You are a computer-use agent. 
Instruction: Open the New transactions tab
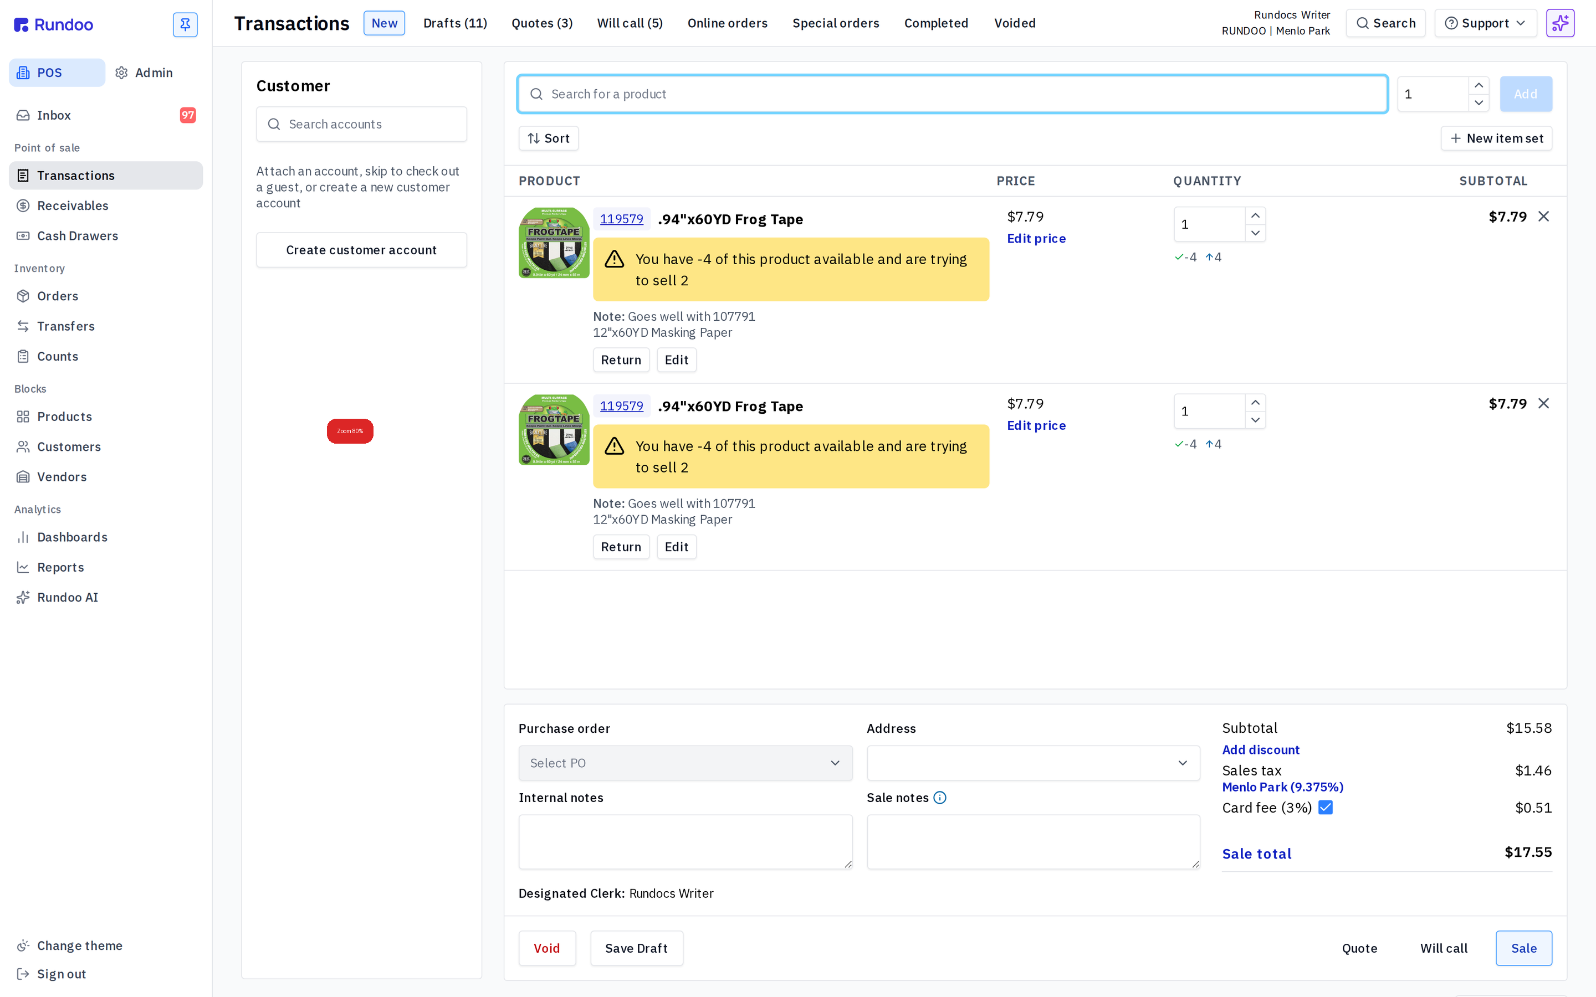[384, 23]
